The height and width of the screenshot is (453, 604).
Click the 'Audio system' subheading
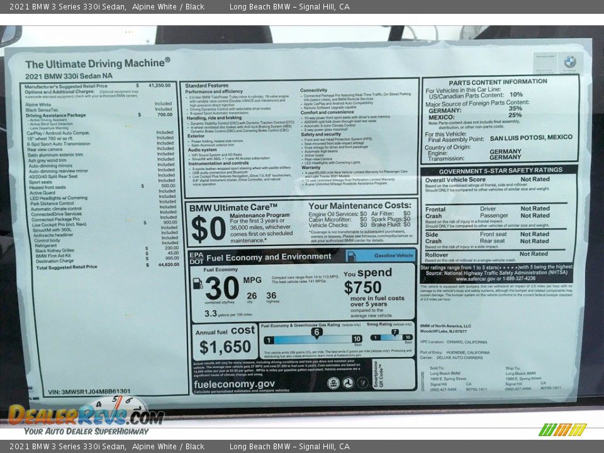tap(202, 150)
